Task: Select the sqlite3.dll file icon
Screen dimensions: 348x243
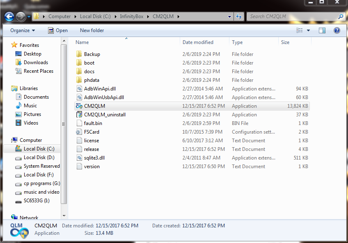Action: click(x=79, y=158)
